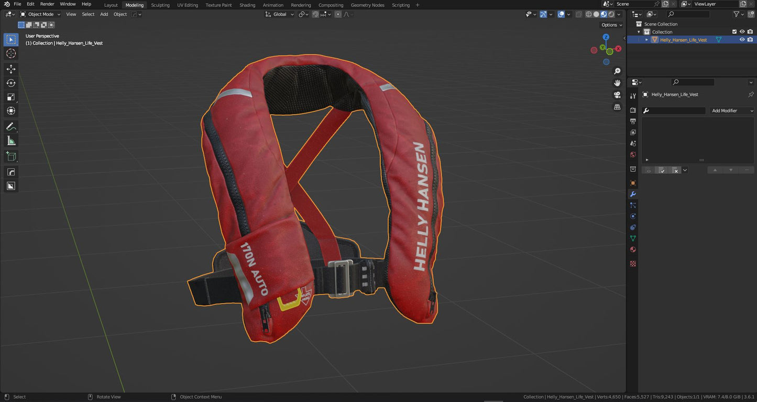This screenshot has height=402, width=757.
Task: Expand the Helly_Hansen_Life_Vest outliner entry
Action: click(x=646, y=39)
